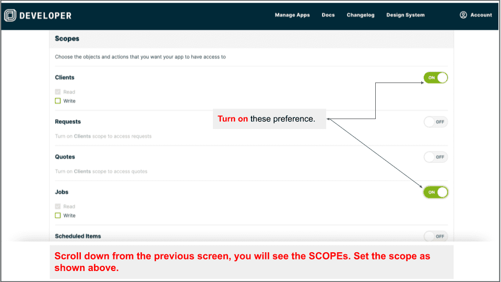Click the Scopes section heading
This screenshot has width=501, height=282.
(x=67, y=39)
